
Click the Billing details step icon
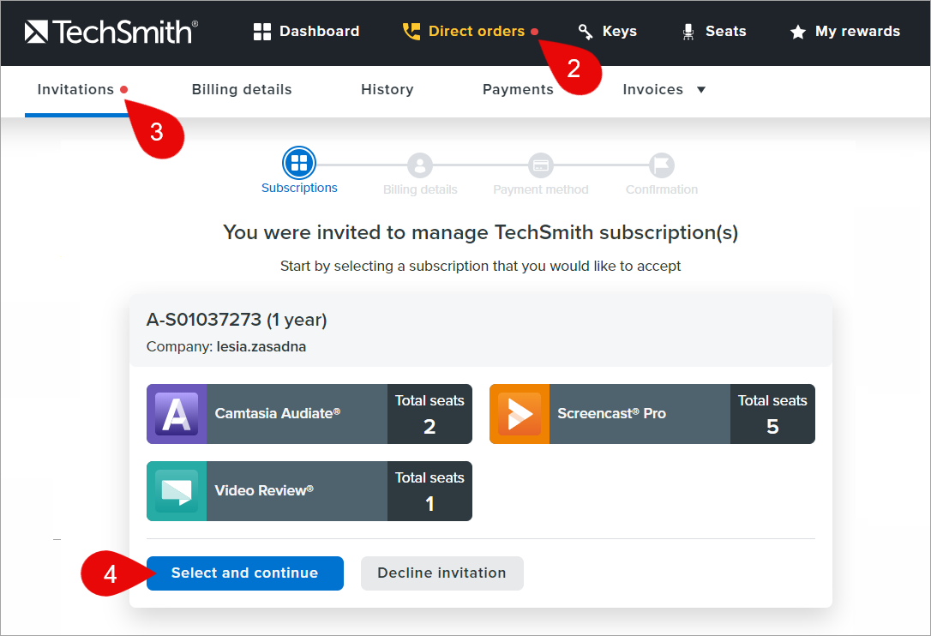(420, 165)
